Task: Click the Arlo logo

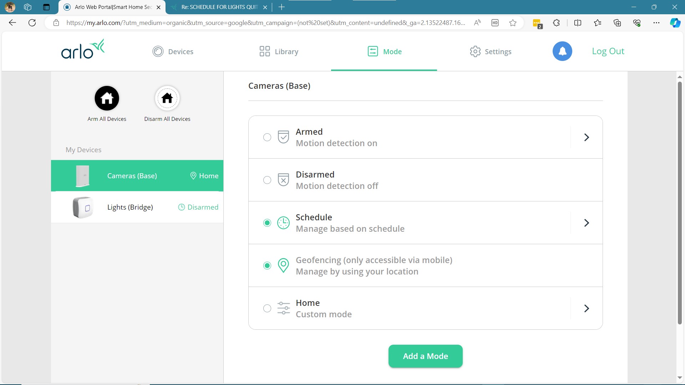Action: point(83,50)
